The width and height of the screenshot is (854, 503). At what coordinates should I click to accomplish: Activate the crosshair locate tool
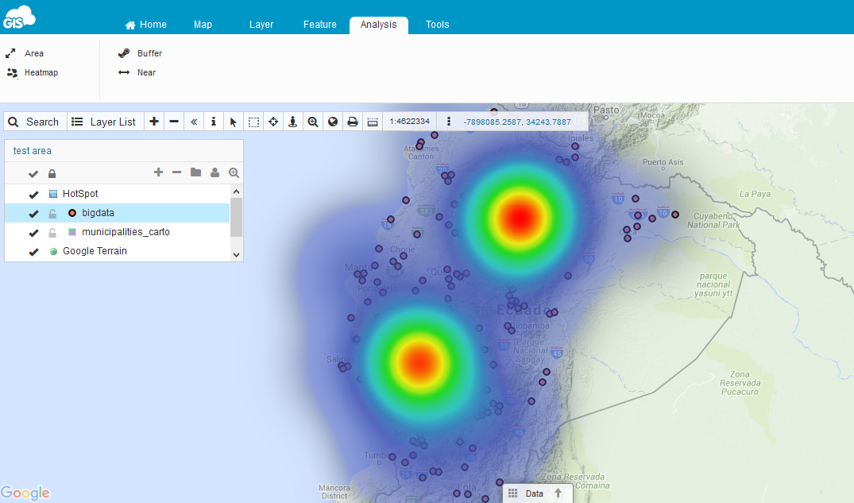click(x=273, y=122)
